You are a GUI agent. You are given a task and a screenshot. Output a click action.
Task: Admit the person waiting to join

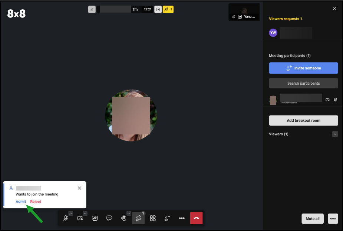[x=21, y=202]
